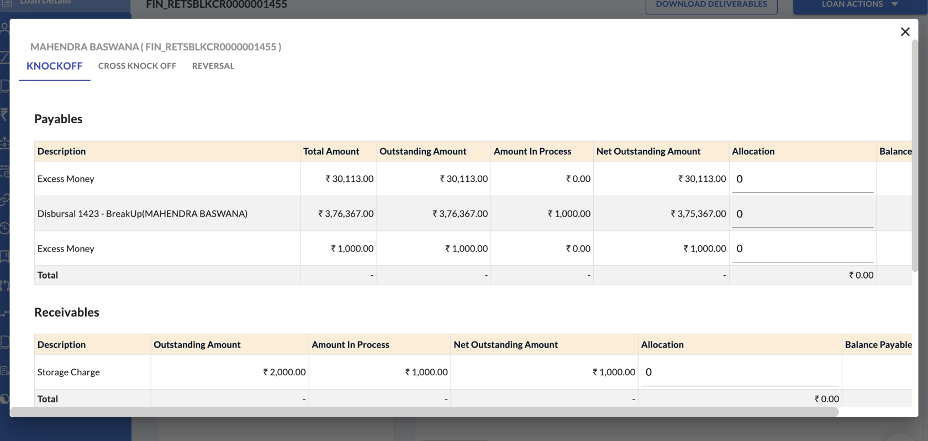The image size is (928, 441).
Task: Click the '₹ 2,000.00' Storage Charge outstanding amount
Action: coord(284,372)
